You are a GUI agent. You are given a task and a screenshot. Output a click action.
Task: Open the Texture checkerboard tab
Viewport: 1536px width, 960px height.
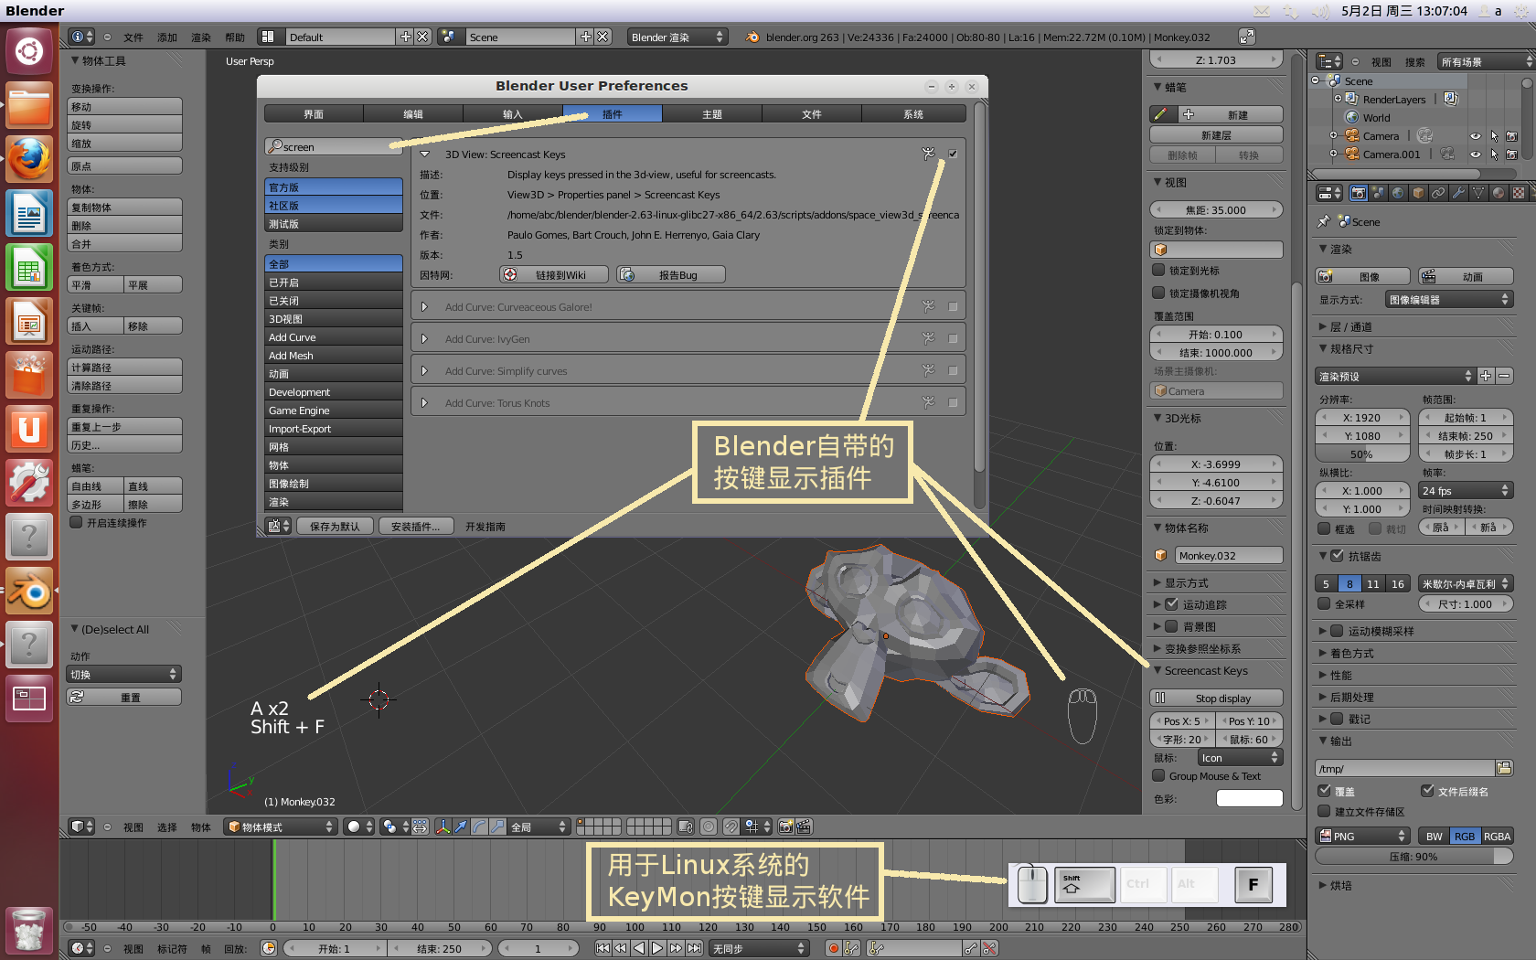pyautogui.click(x=1519, y=193)
